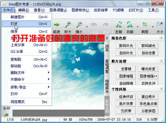Image resolution: width=166 pixels, height=123 pixels.
Task: Choose 保存 menu entry
Action: pyautogui.click(x=27, y=31)
